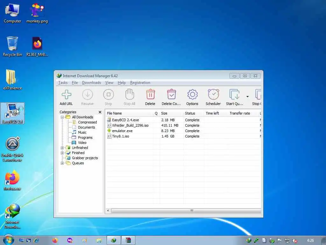The width and height of the screenshot is (326, 245).
Task: Sort by Status column header
Action: pos(194,113)
